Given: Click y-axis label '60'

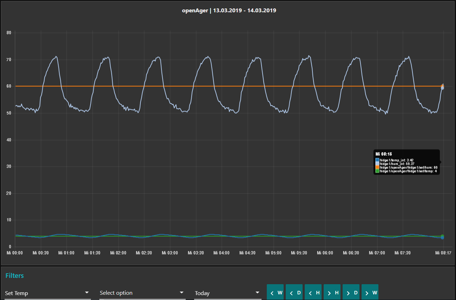Looking at the screenshot, I should [9, 86].
